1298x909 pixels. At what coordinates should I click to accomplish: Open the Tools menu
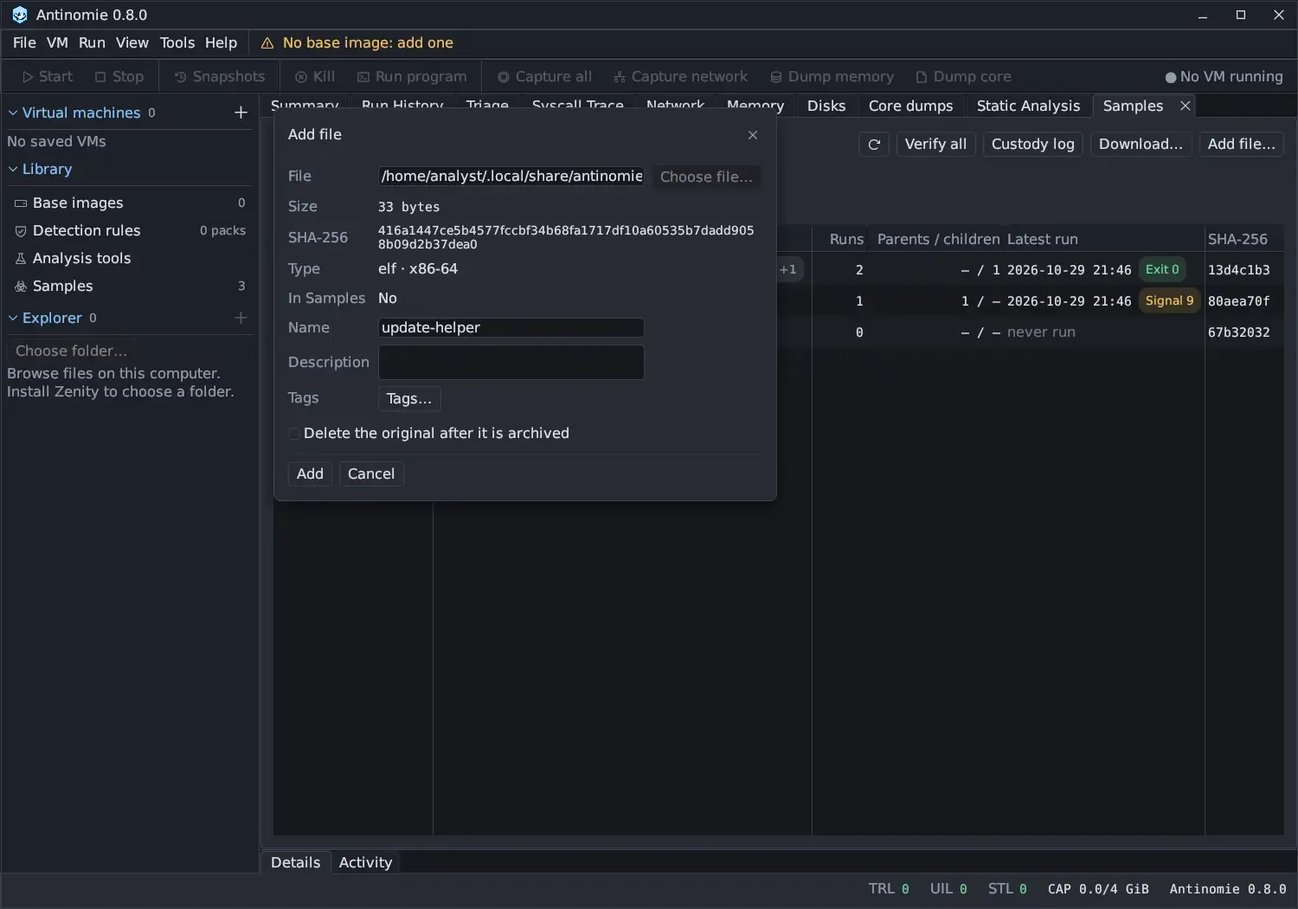pyautogui.click(x=177, y=42)
